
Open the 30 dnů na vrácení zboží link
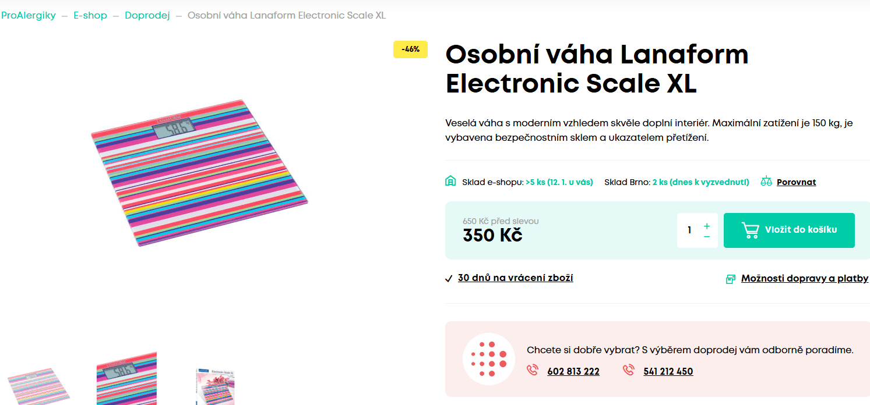click(x=515, y=278)
